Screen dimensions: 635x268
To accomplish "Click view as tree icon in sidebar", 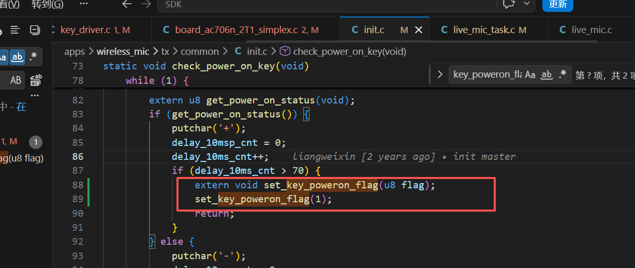I will pos(15,30).
